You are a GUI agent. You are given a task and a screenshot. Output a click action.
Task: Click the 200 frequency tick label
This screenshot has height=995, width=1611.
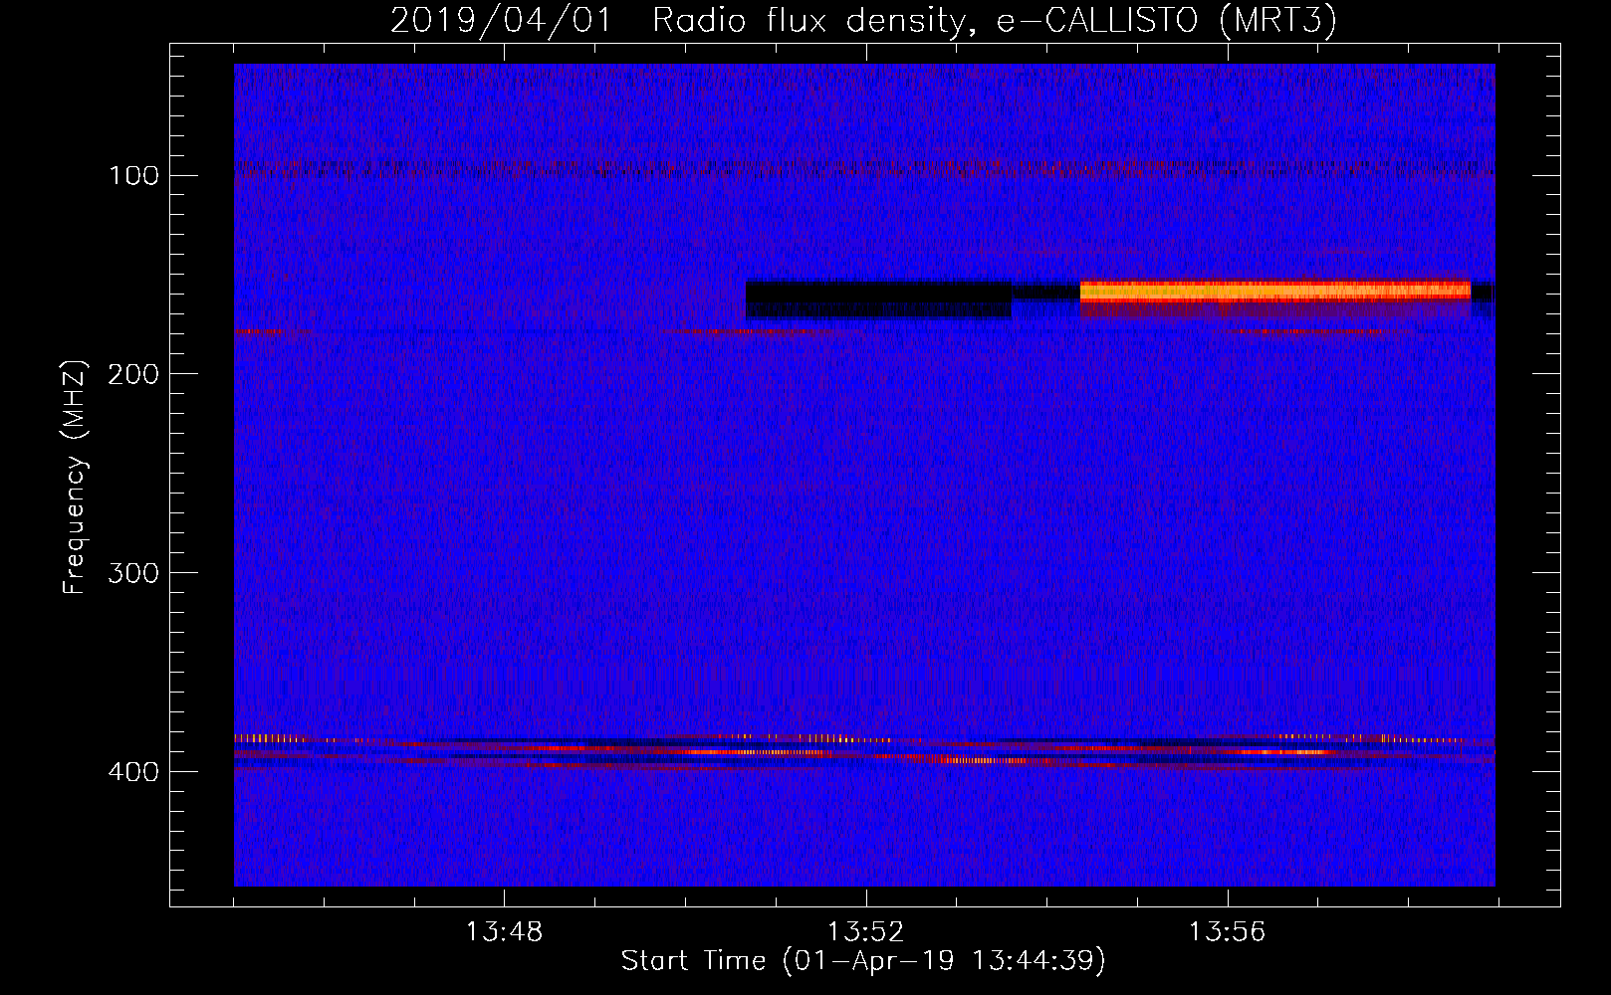click(x=133, y=374)
